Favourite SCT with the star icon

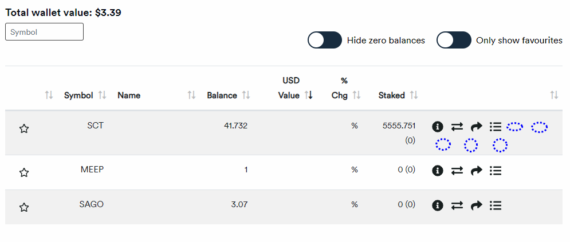[24, 129]
